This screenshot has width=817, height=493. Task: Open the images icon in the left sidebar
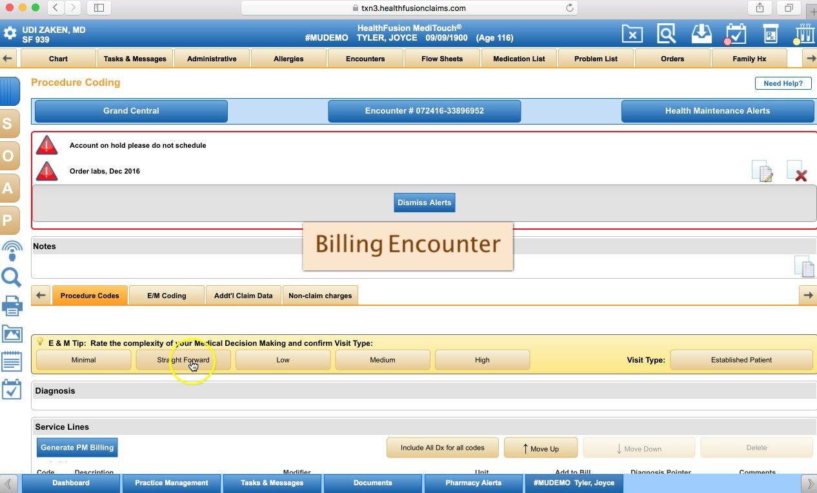12,334
